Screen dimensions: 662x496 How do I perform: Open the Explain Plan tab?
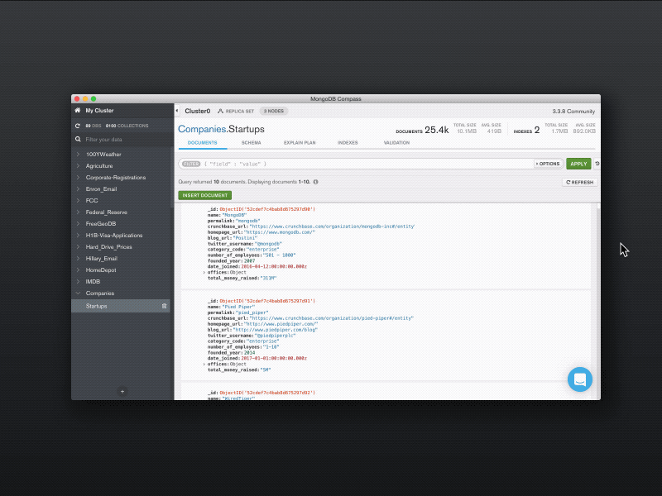[x=302, y=142]
